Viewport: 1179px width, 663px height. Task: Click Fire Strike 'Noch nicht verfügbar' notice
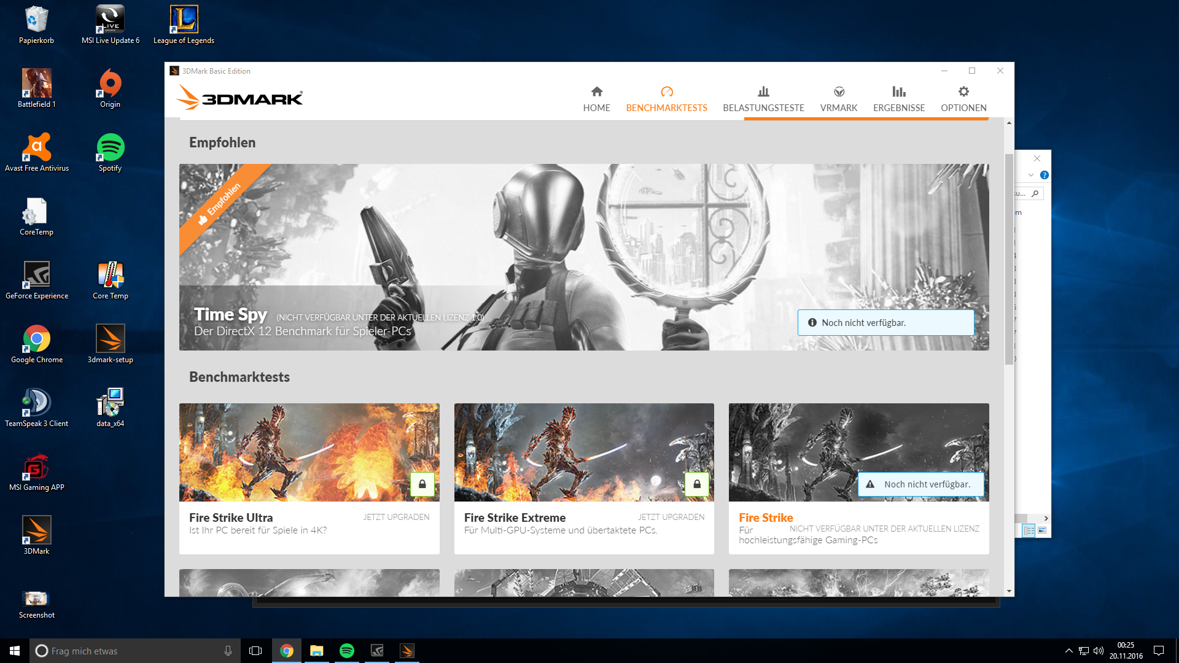(x=920, y=484)
